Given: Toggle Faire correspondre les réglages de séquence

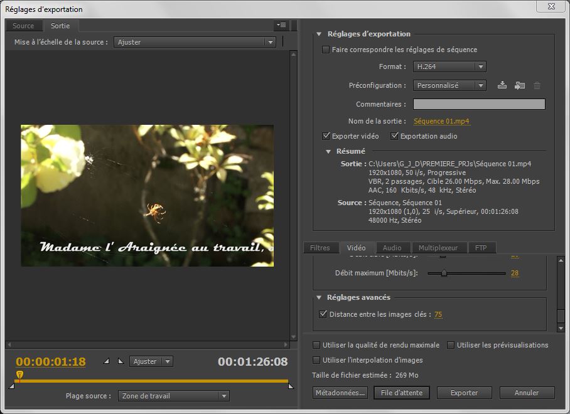Looking at the screenshot, I should (326, 50).
